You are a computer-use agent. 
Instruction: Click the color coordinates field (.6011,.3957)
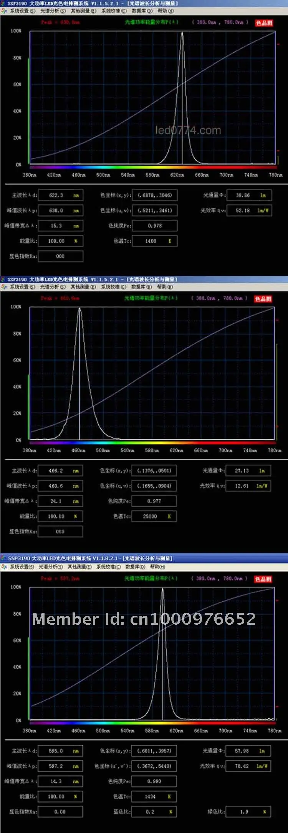pyautogui.click(x=154, y=751)
